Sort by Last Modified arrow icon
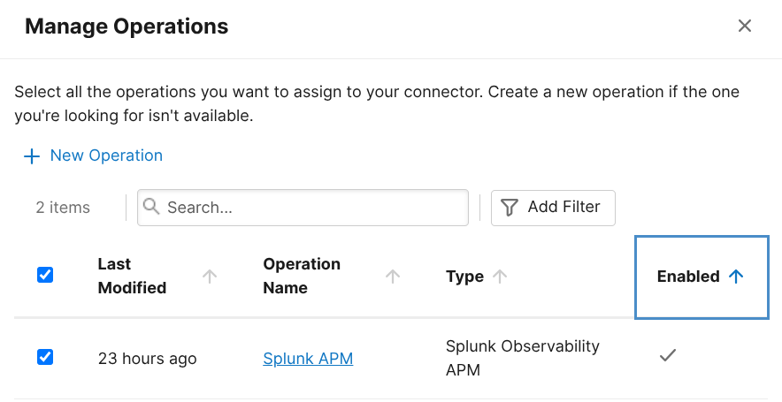 pyautogui.click(x=210, y=277)
